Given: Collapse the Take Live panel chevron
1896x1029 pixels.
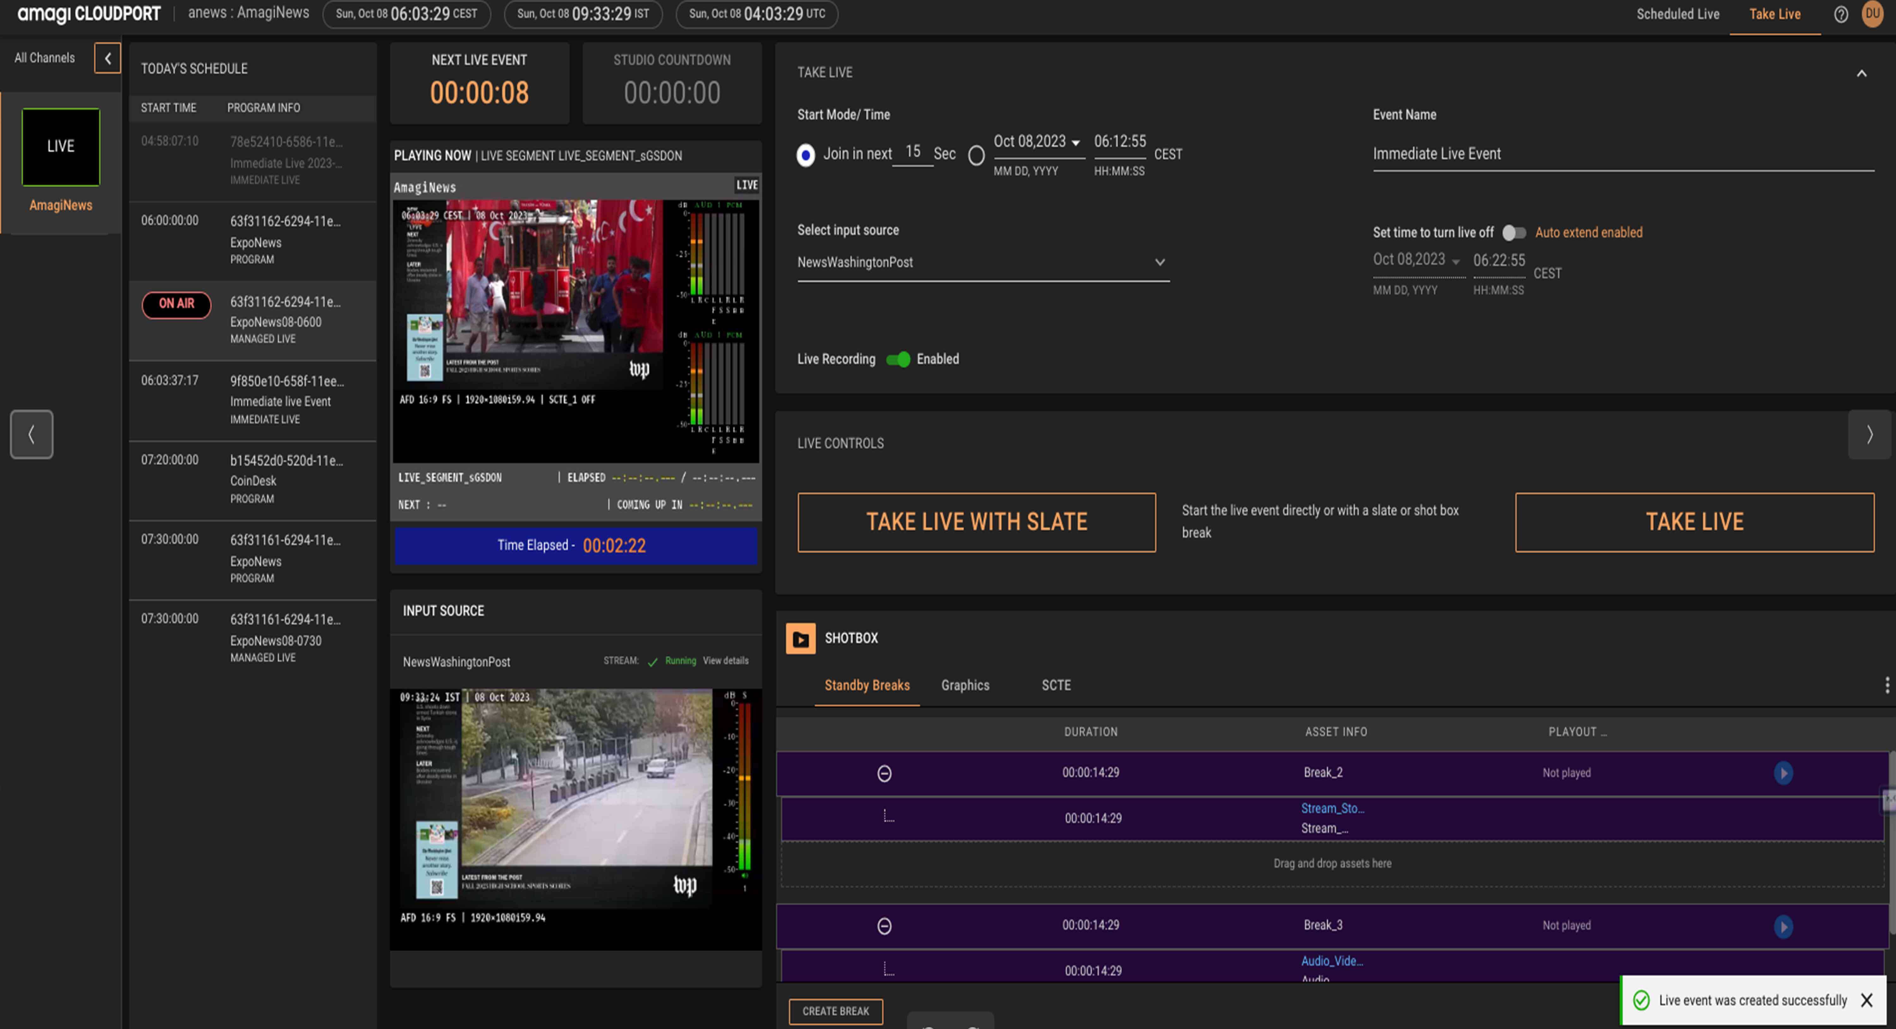Looking at the screenshot, I should [1862, 73].
